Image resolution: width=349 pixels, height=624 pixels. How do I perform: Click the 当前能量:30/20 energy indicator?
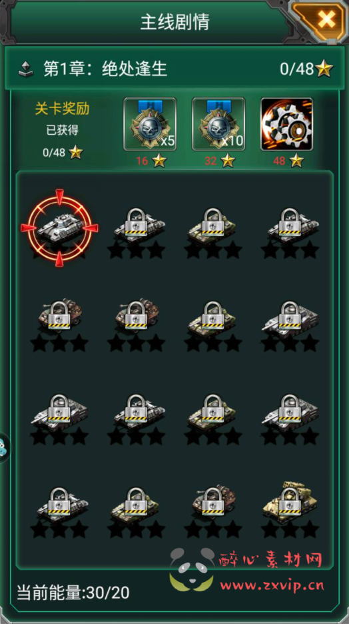(x=73, y=593)
